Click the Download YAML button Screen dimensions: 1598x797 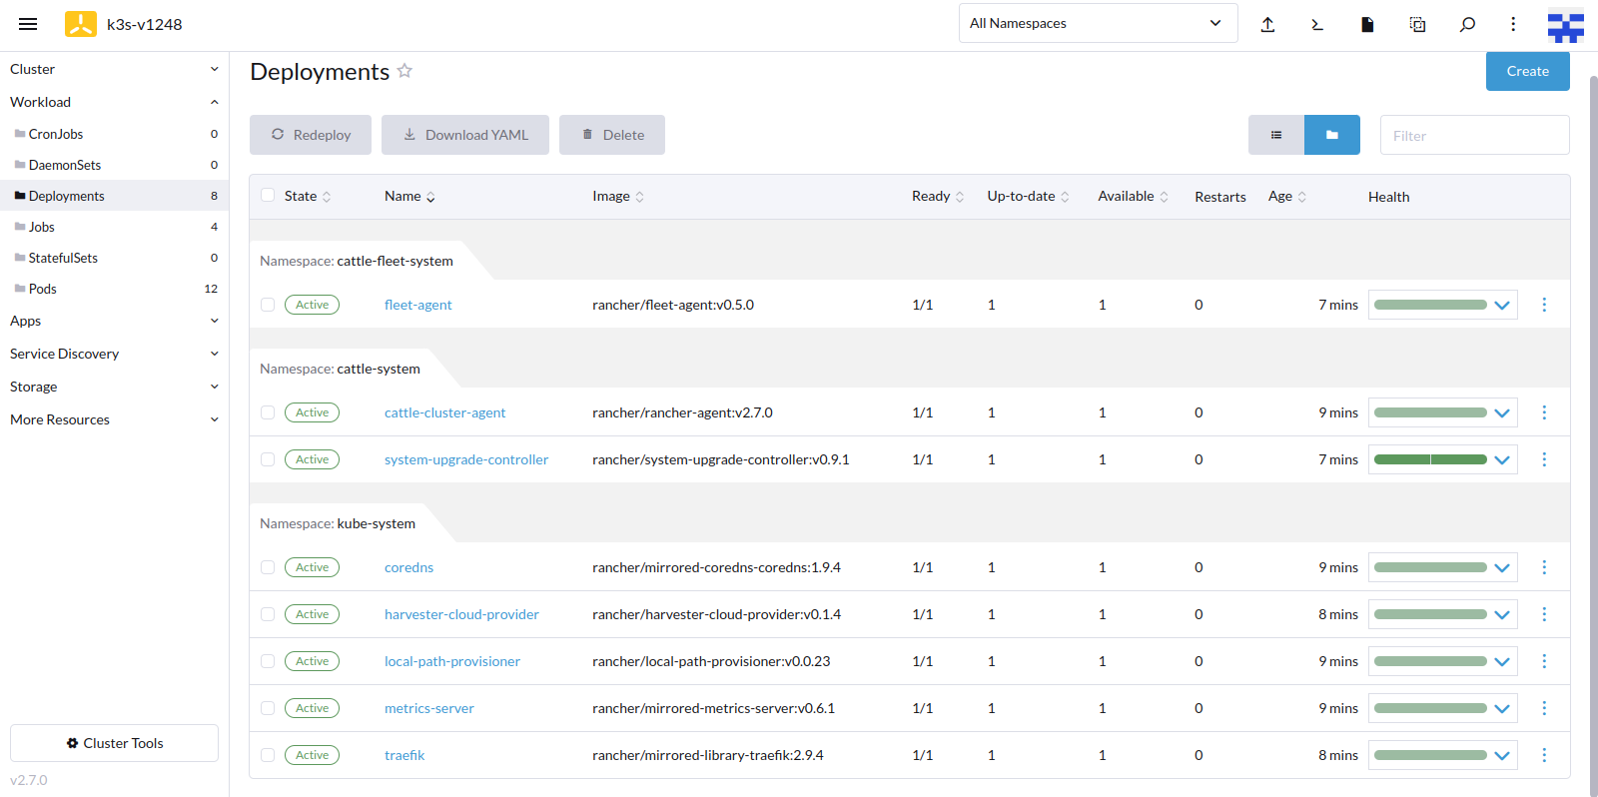coord(465,135)
